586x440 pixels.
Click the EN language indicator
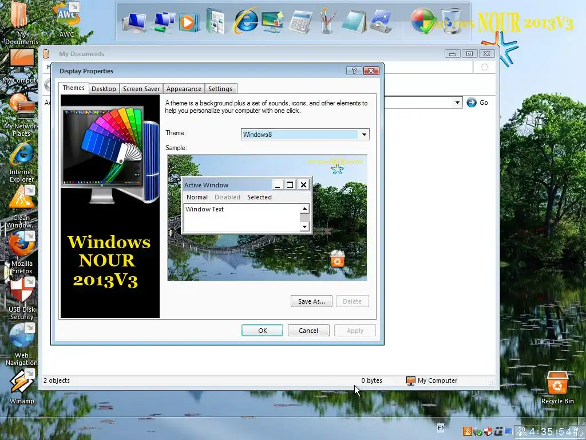pos(441,427)
